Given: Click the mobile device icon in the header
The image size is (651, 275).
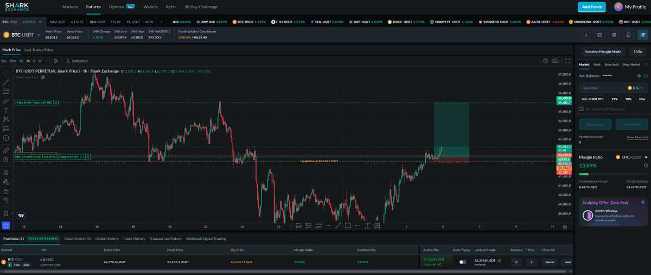Looking at the screenshot, I should click(628, 35).
